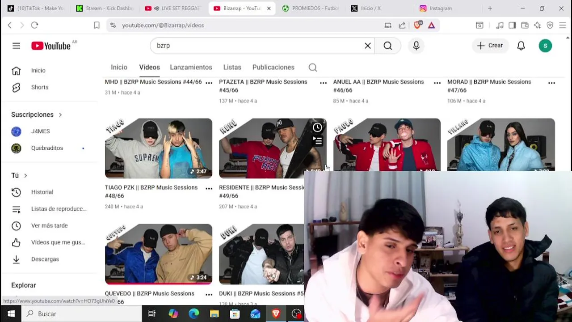This screenshot has width=572, height=322.
Task: Open a new browser tab
Action: pyautogui.click(x=490, y=8)
